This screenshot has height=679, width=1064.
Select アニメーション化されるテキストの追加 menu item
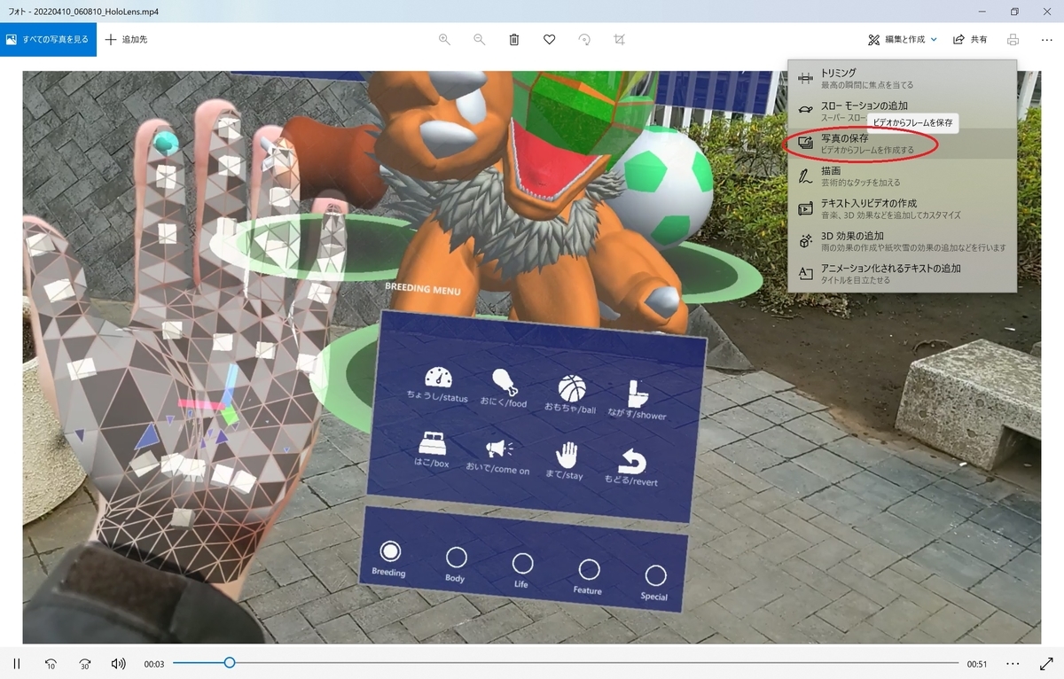[902, 273]
